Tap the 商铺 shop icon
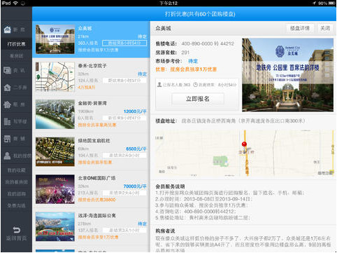Viewport: 337px width, 253px height. tap(7, 139)
